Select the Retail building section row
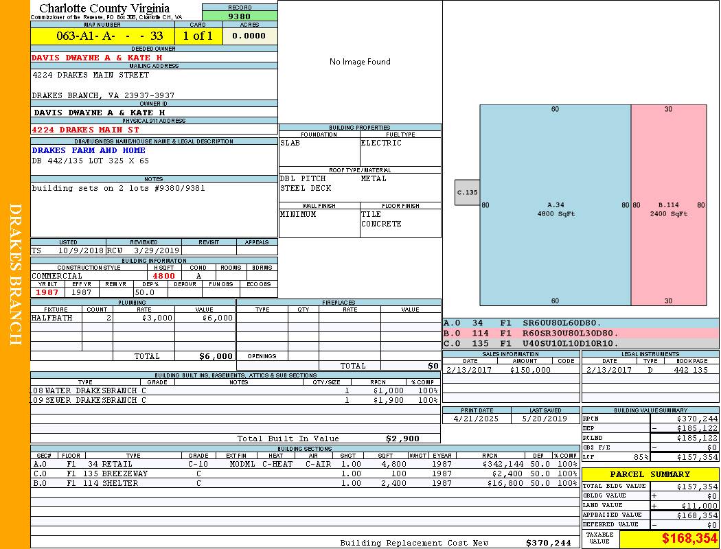The width and height of the screenshot is (721, 549). click(304, 464)
